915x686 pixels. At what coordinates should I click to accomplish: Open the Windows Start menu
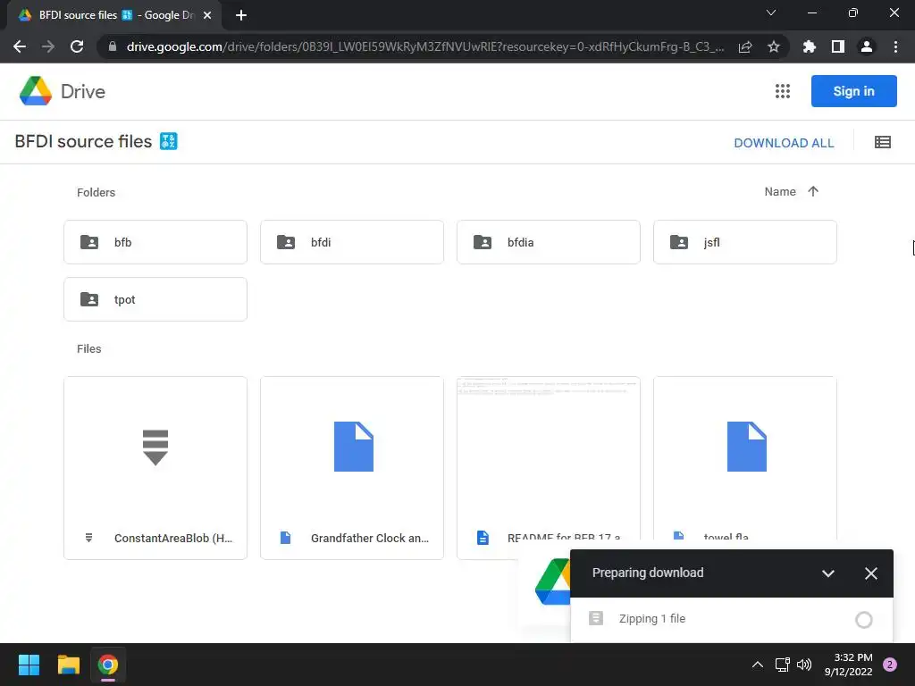point(29,665)
